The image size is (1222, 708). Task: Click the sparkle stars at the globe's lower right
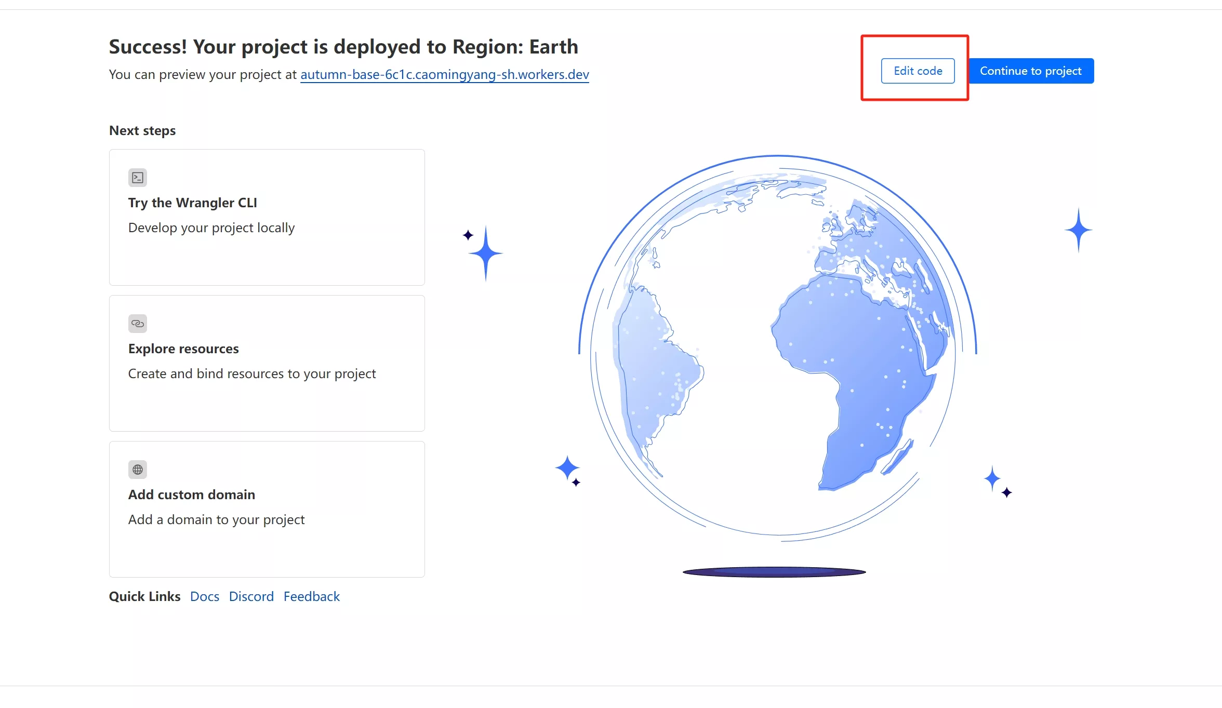pos(995,481)
